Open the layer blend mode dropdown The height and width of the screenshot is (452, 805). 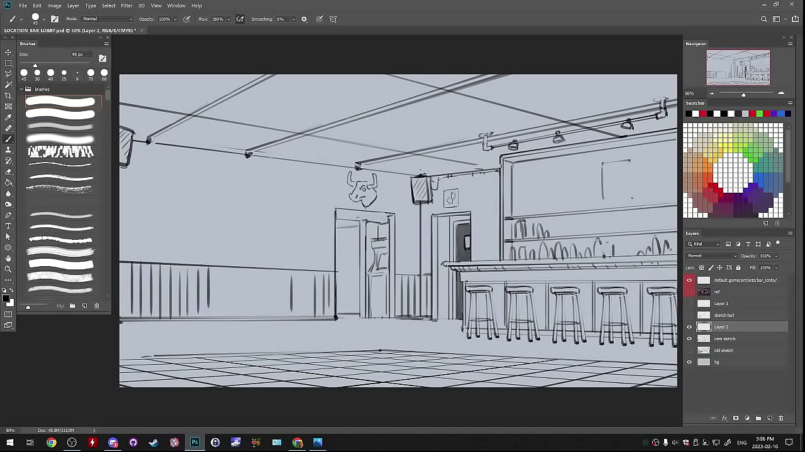click(712, 256)
